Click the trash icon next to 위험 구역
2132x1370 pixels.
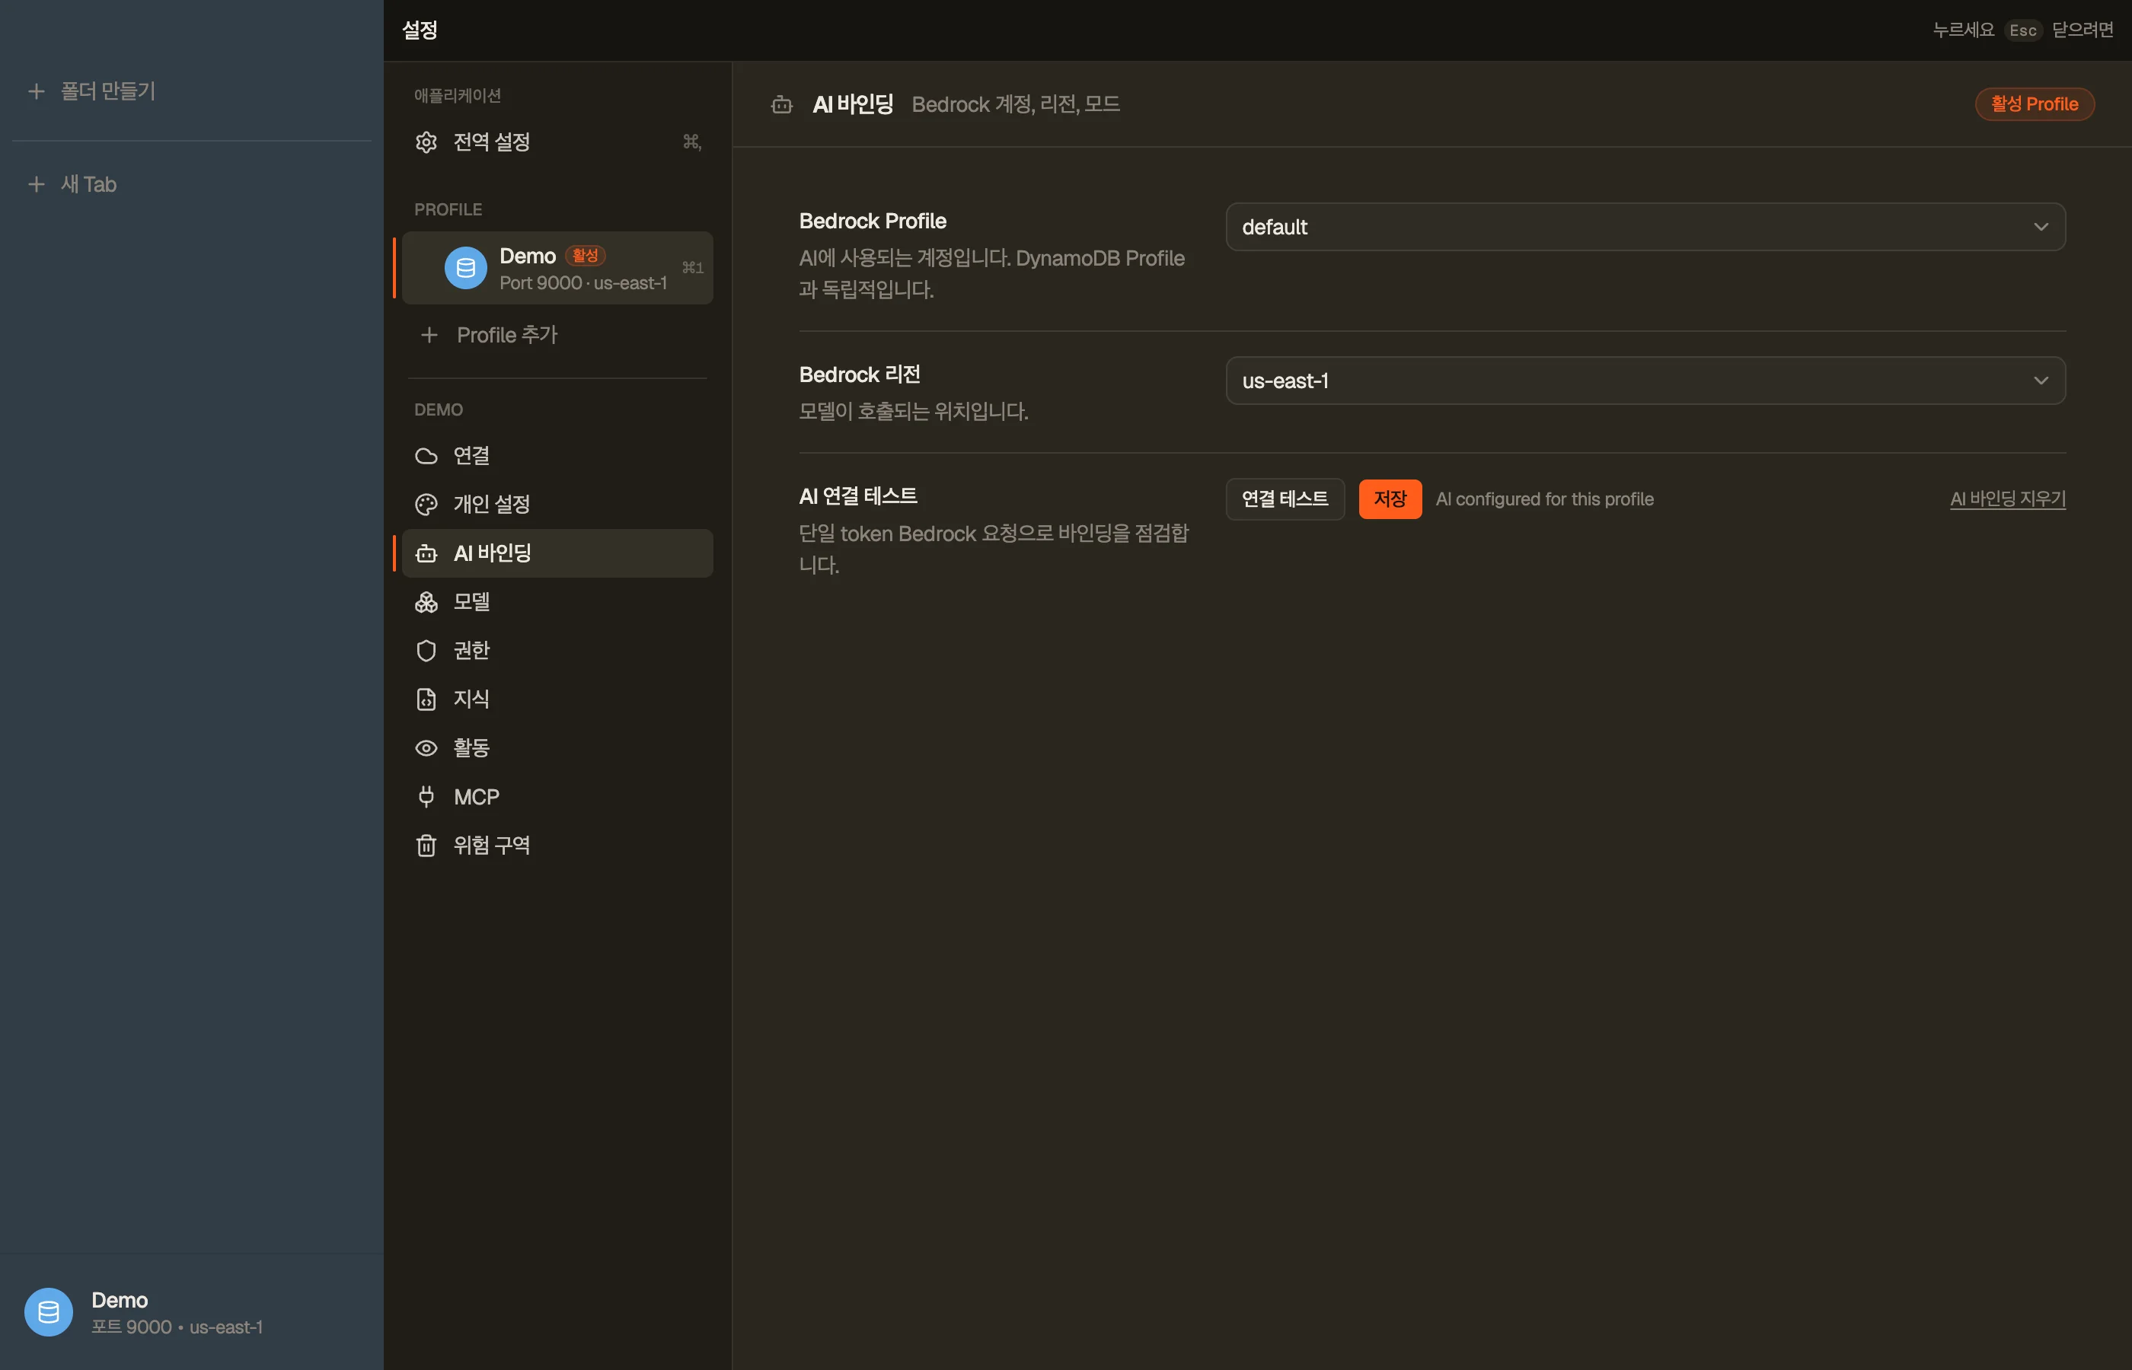[426, 845]
